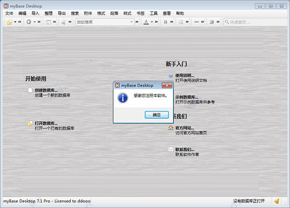This screenshot has height=208, width=290.
Task: Click the help question icon beside 使用说明
Action: [171, 75]
